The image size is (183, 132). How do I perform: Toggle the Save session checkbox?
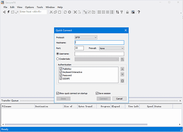pos(97,93)
